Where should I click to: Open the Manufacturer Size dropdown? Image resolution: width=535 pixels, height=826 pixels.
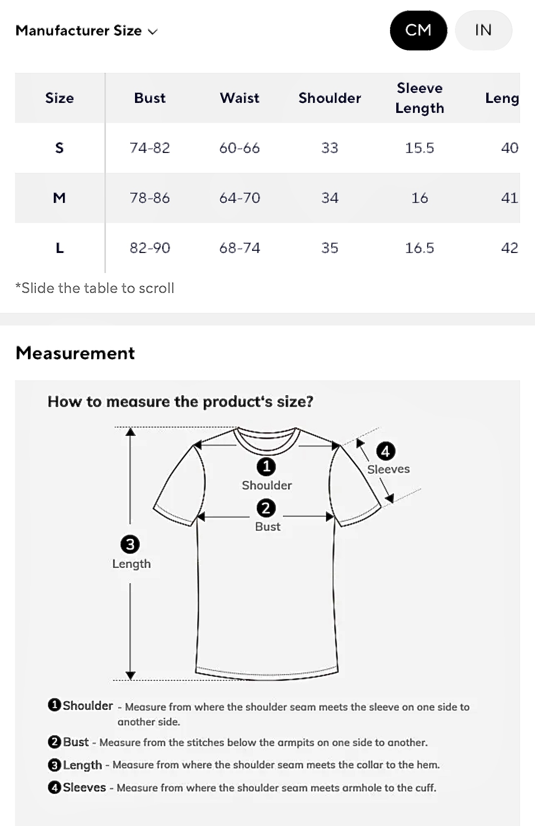[79, 31]
